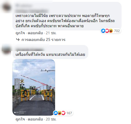Click the blue thumbs-up reaction beside 702

click(x=103, y=31)
